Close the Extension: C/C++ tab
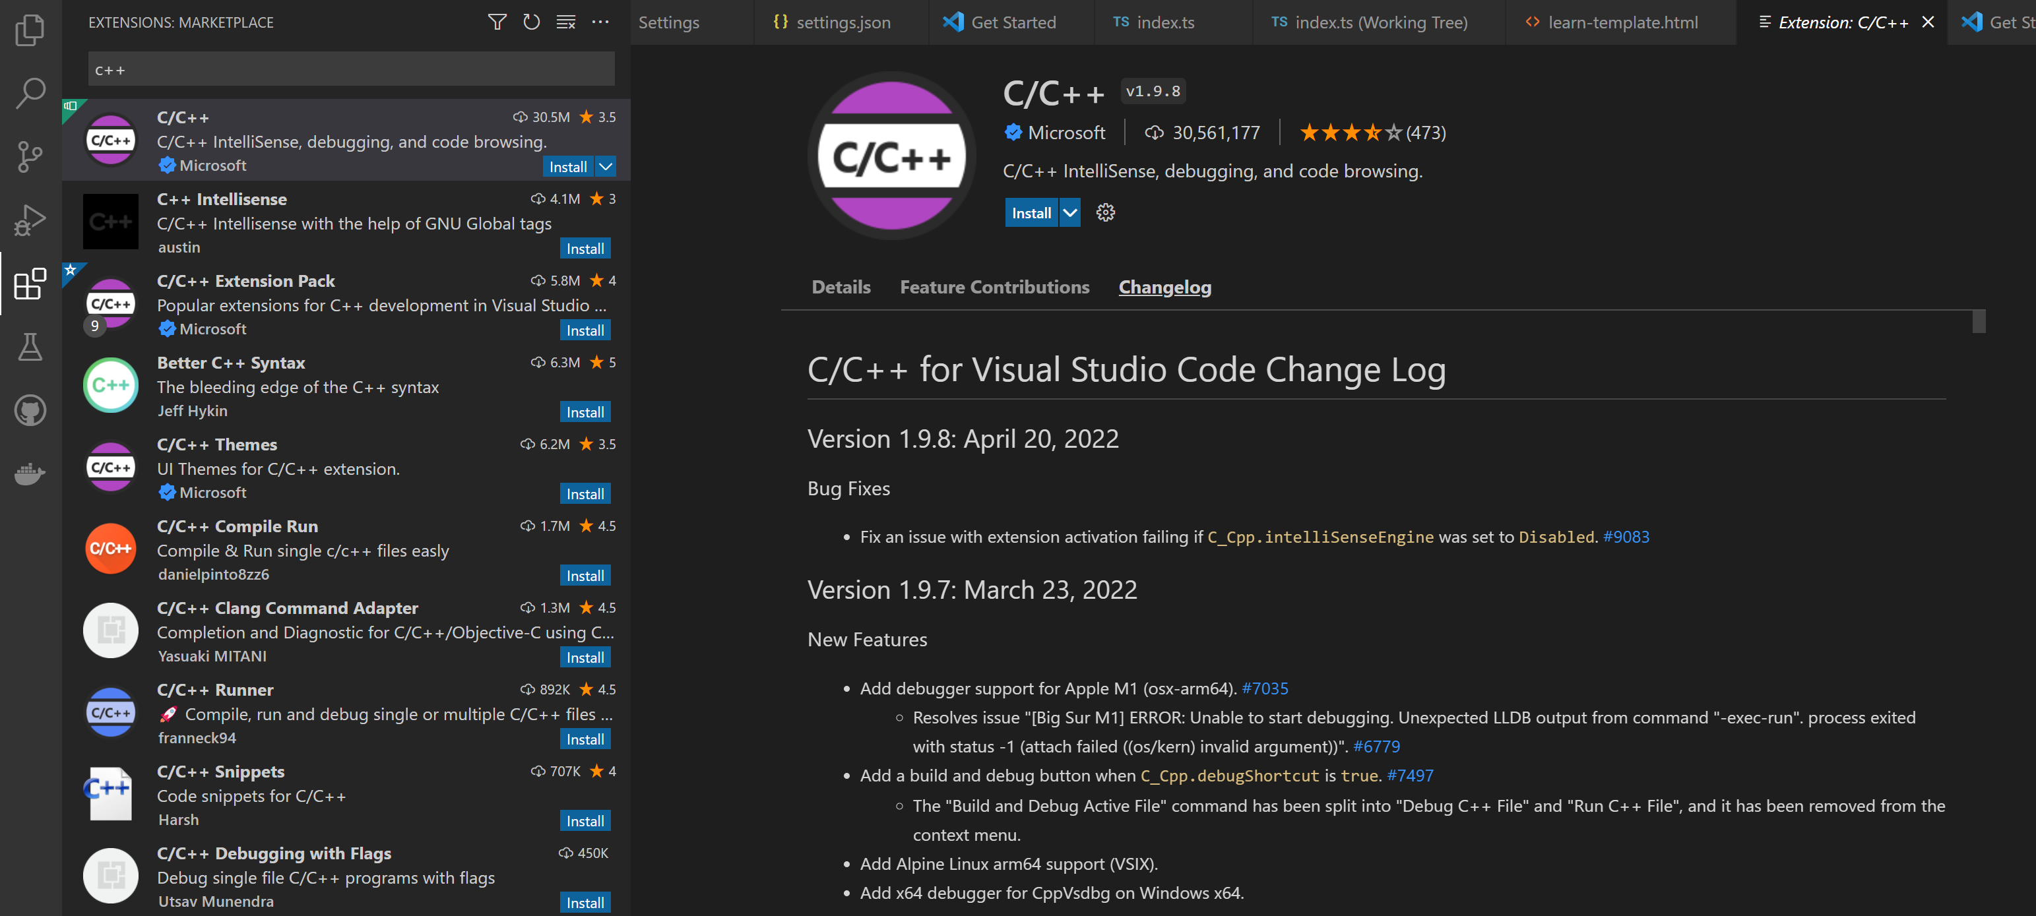2036x916 pixels. point(1928,22)
